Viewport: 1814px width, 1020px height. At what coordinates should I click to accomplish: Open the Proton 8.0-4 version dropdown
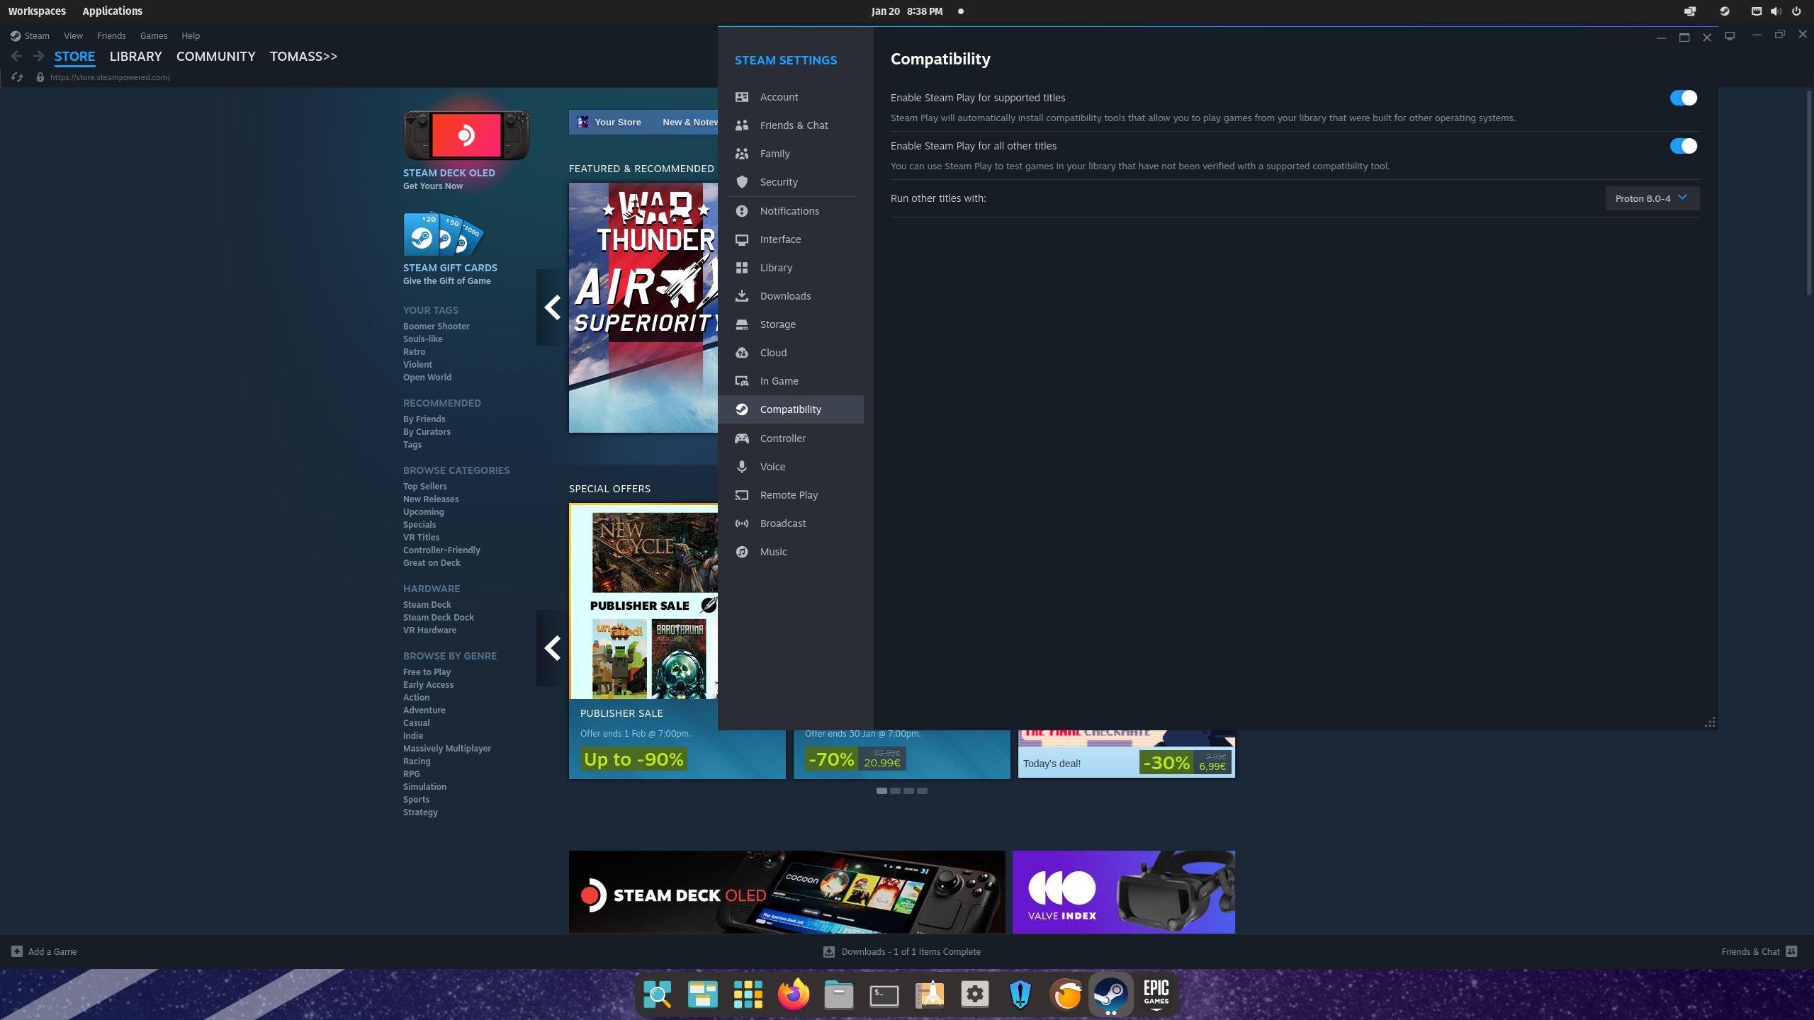pos(1652,198)
